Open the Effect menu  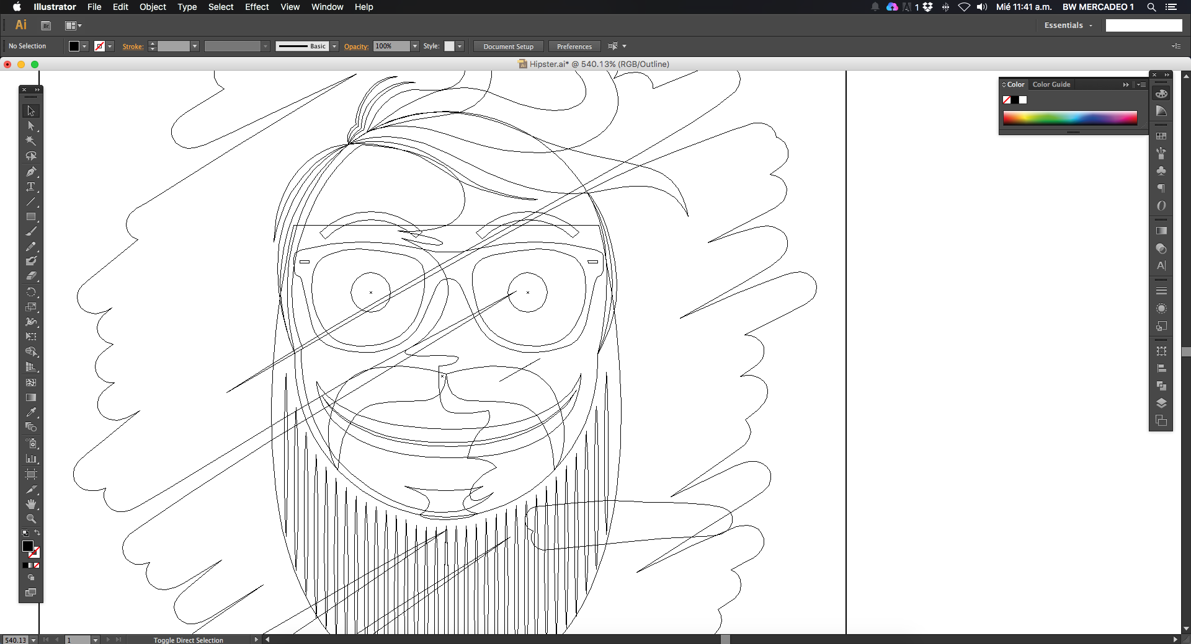point(256,7)
